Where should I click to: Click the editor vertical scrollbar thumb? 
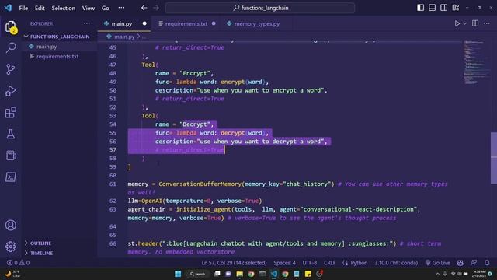pyautogui.click(x=494, y=158)
